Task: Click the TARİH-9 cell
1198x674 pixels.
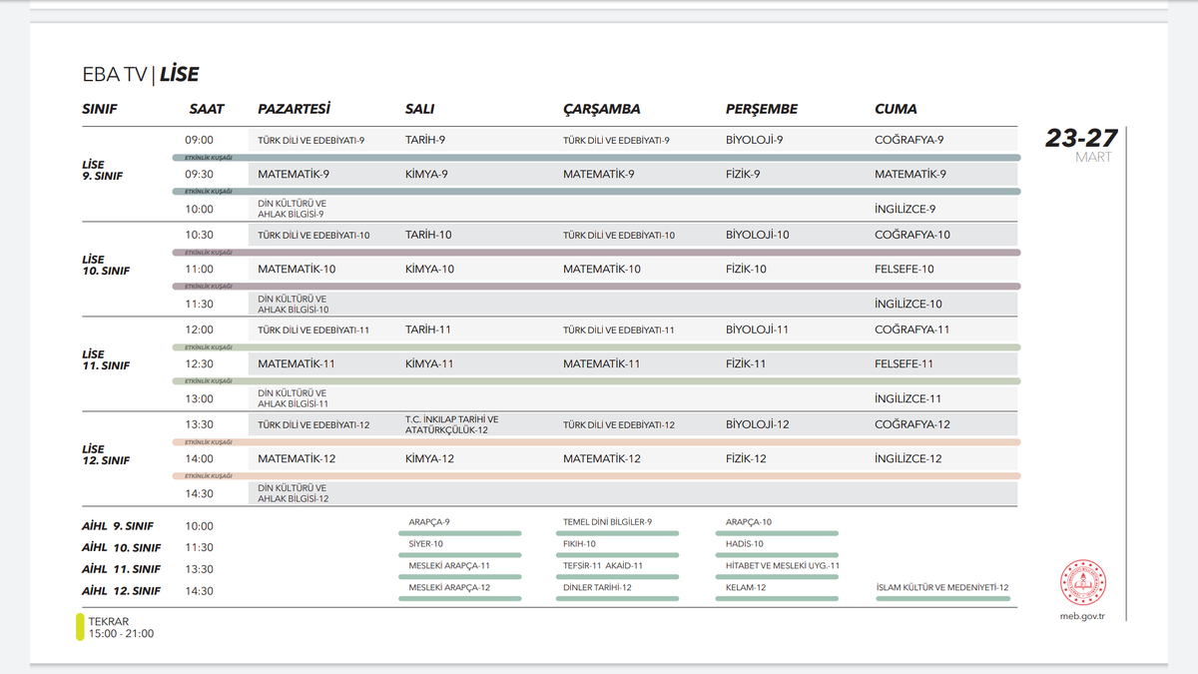Action: [425, 140]
